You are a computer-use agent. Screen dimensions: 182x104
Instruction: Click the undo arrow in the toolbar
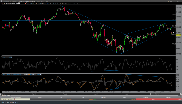(44, 3)
